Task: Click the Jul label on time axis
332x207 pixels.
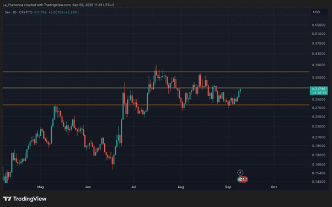Action: point(133,187)
